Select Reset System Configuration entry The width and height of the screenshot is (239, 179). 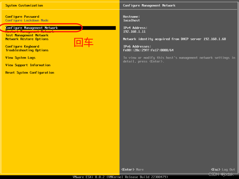(30, 73)
